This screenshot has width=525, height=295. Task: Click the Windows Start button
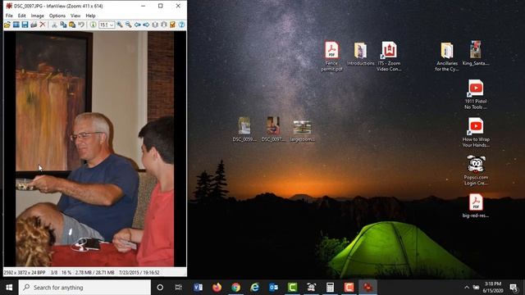click(9, 288)
